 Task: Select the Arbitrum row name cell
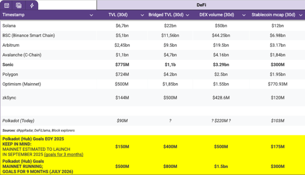(11, 45)
